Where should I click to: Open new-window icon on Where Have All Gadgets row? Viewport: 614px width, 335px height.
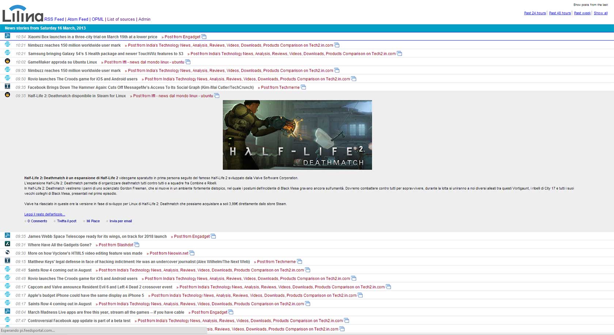(x=137, y=244)
